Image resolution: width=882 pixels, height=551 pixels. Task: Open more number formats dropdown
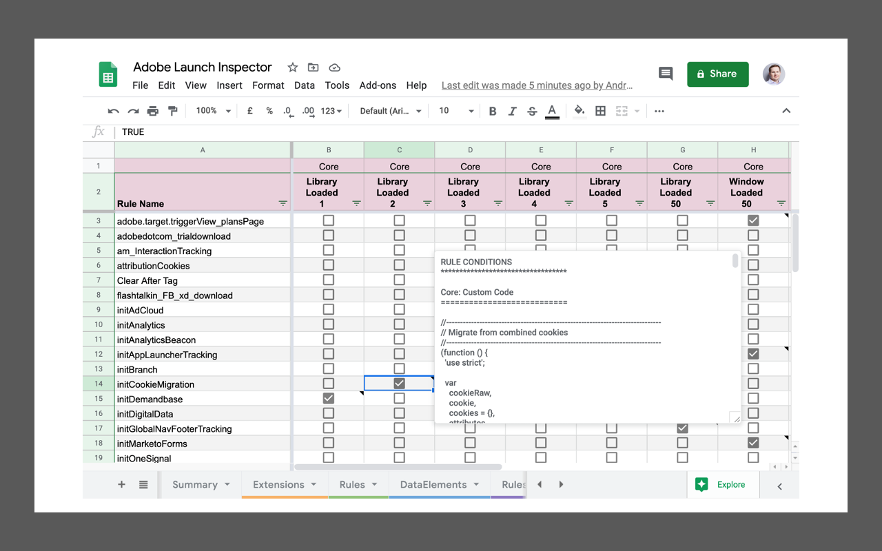coord(331,111)
